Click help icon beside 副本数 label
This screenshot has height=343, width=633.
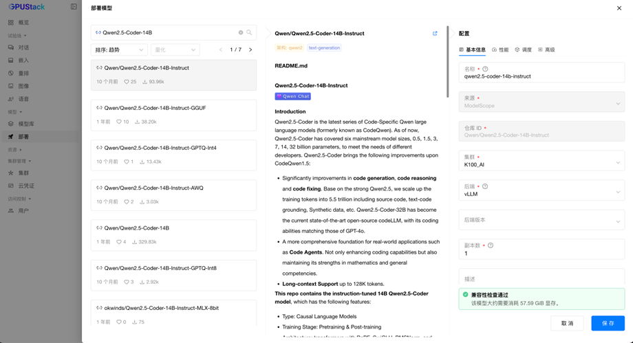[x=491, y=245]
